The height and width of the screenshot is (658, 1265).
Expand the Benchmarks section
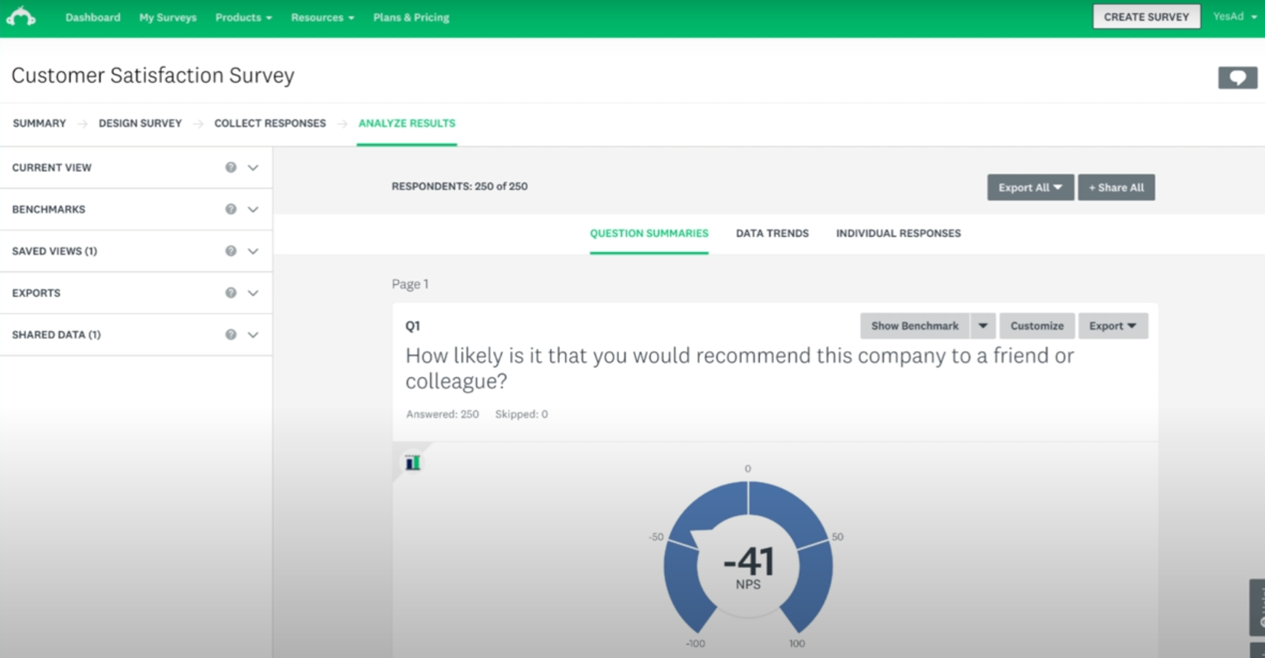[253, 209]
